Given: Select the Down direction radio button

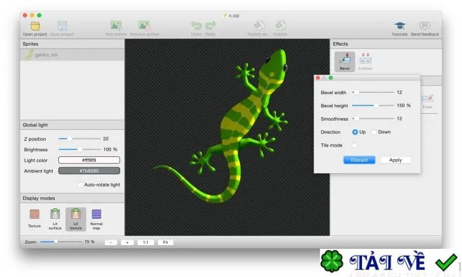Looking at the screenshot, I should pyautogui.click(x=374, y=132).
